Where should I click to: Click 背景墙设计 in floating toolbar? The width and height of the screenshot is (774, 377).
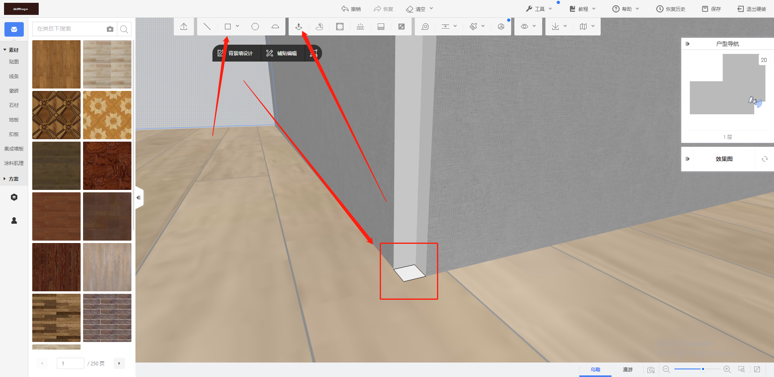click(236, 53)
